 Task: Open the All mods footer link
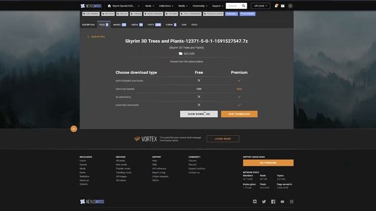120,161
